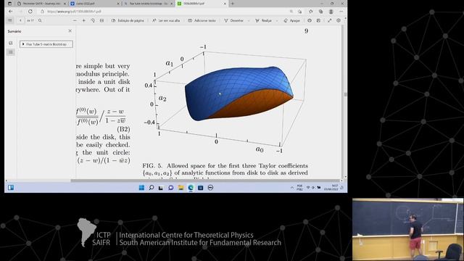Save the PDF document
464x261 pixels.
(318, 20)
